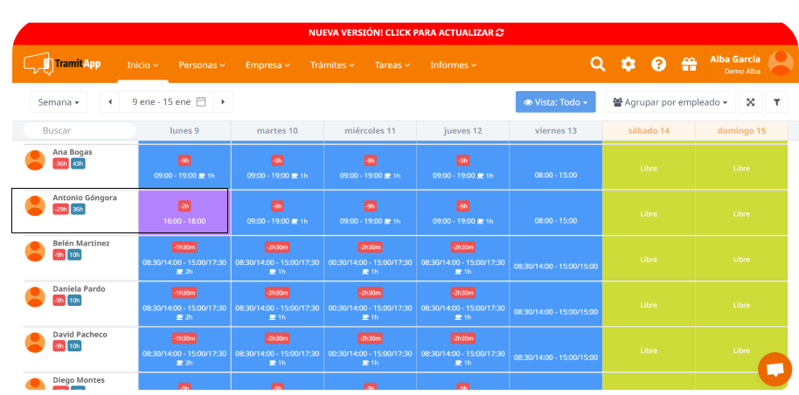Click the TramitApp logo
This screenshot has width=799, height=395.
point(62,64)
